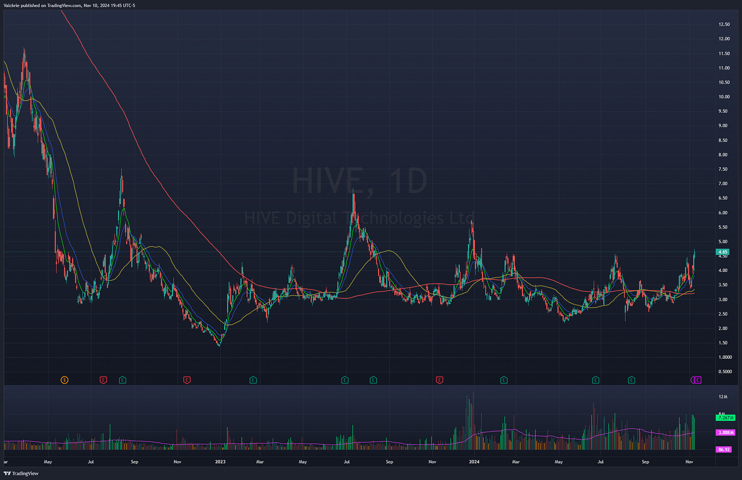Screen dimensions: 742x480
Task: Click the 5.50 price axis label
Action: 723,227
